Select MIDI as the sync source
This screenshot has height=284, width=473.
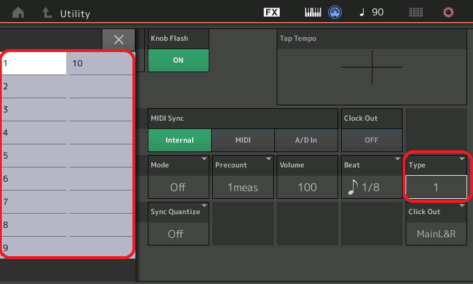coord(243,140)
